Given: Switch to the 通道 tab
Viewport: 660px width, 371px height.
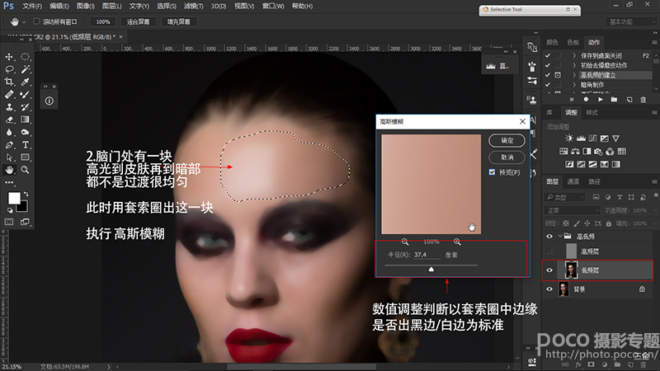Looking at the screenshot, I should pyautogui.click(x=572, y=181).
